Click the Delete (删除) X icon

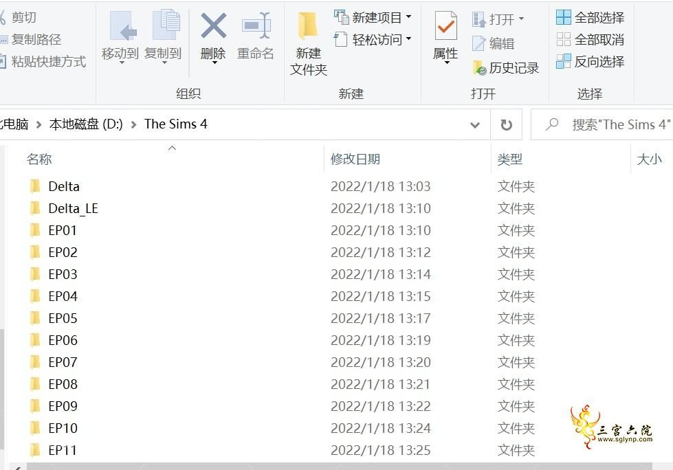point(213,25)
